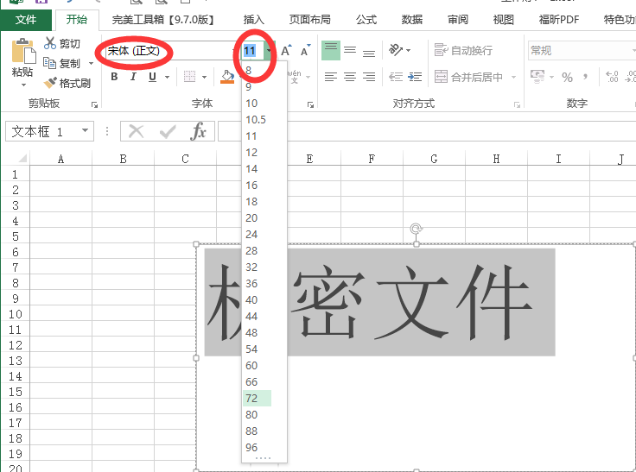The height and width of the screenshot is (472, 636).
Task: Center text horizontally
Action: point(350,77)
